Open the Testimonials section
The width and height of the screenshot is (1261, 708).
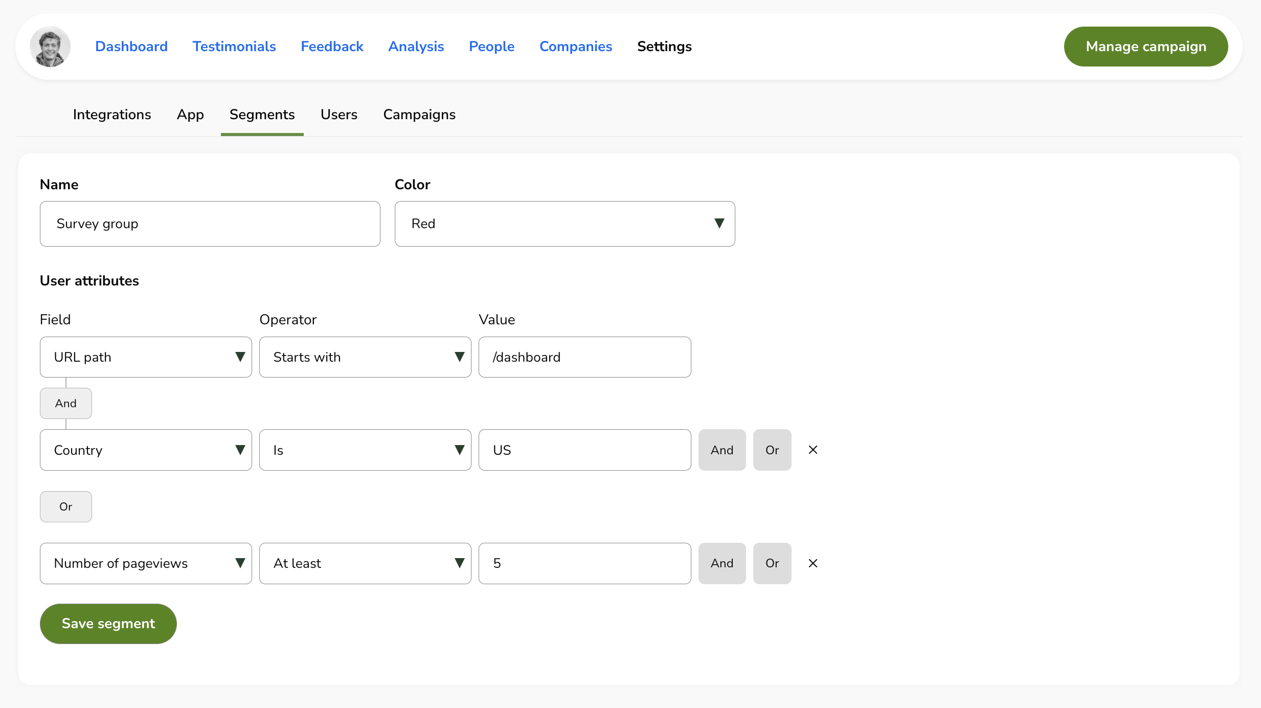pyautogui.click(x=234, y=46)
